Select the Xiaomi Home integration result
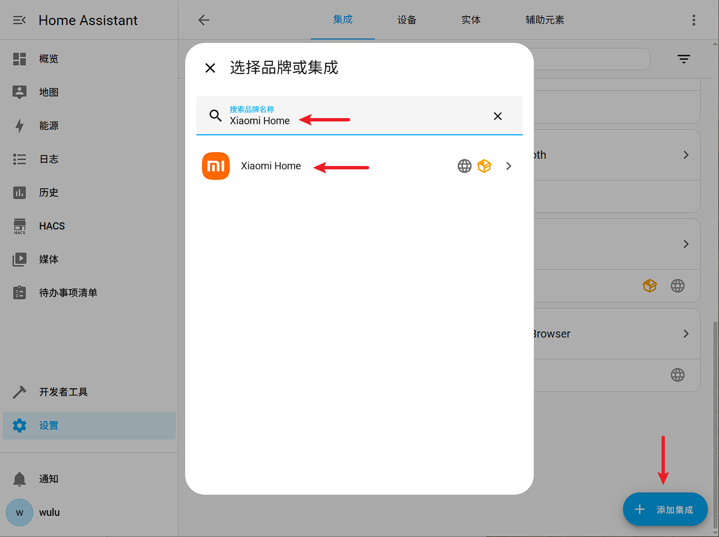The width and height of the screenshot is (719, 537). coord(359,166)
